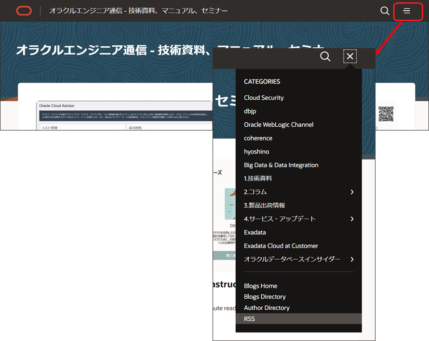Click the search icon inside the open menu panel
Viewport: 429px width, 341px height.
[x=325, y=56]
